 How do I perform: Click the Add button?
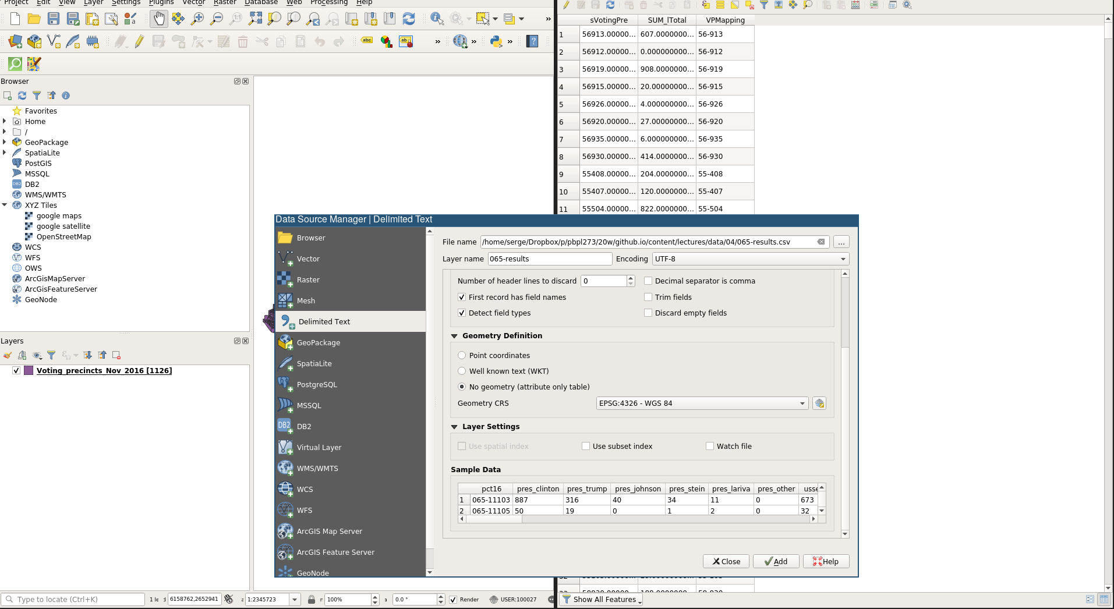pyautogui.click(x=776, y=561)
